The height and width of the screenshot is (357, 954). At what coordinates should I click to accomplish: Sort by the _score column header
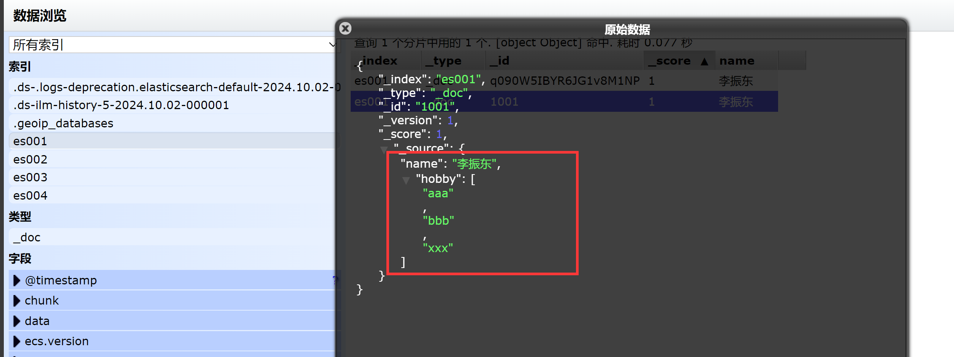tap(679, 60)
